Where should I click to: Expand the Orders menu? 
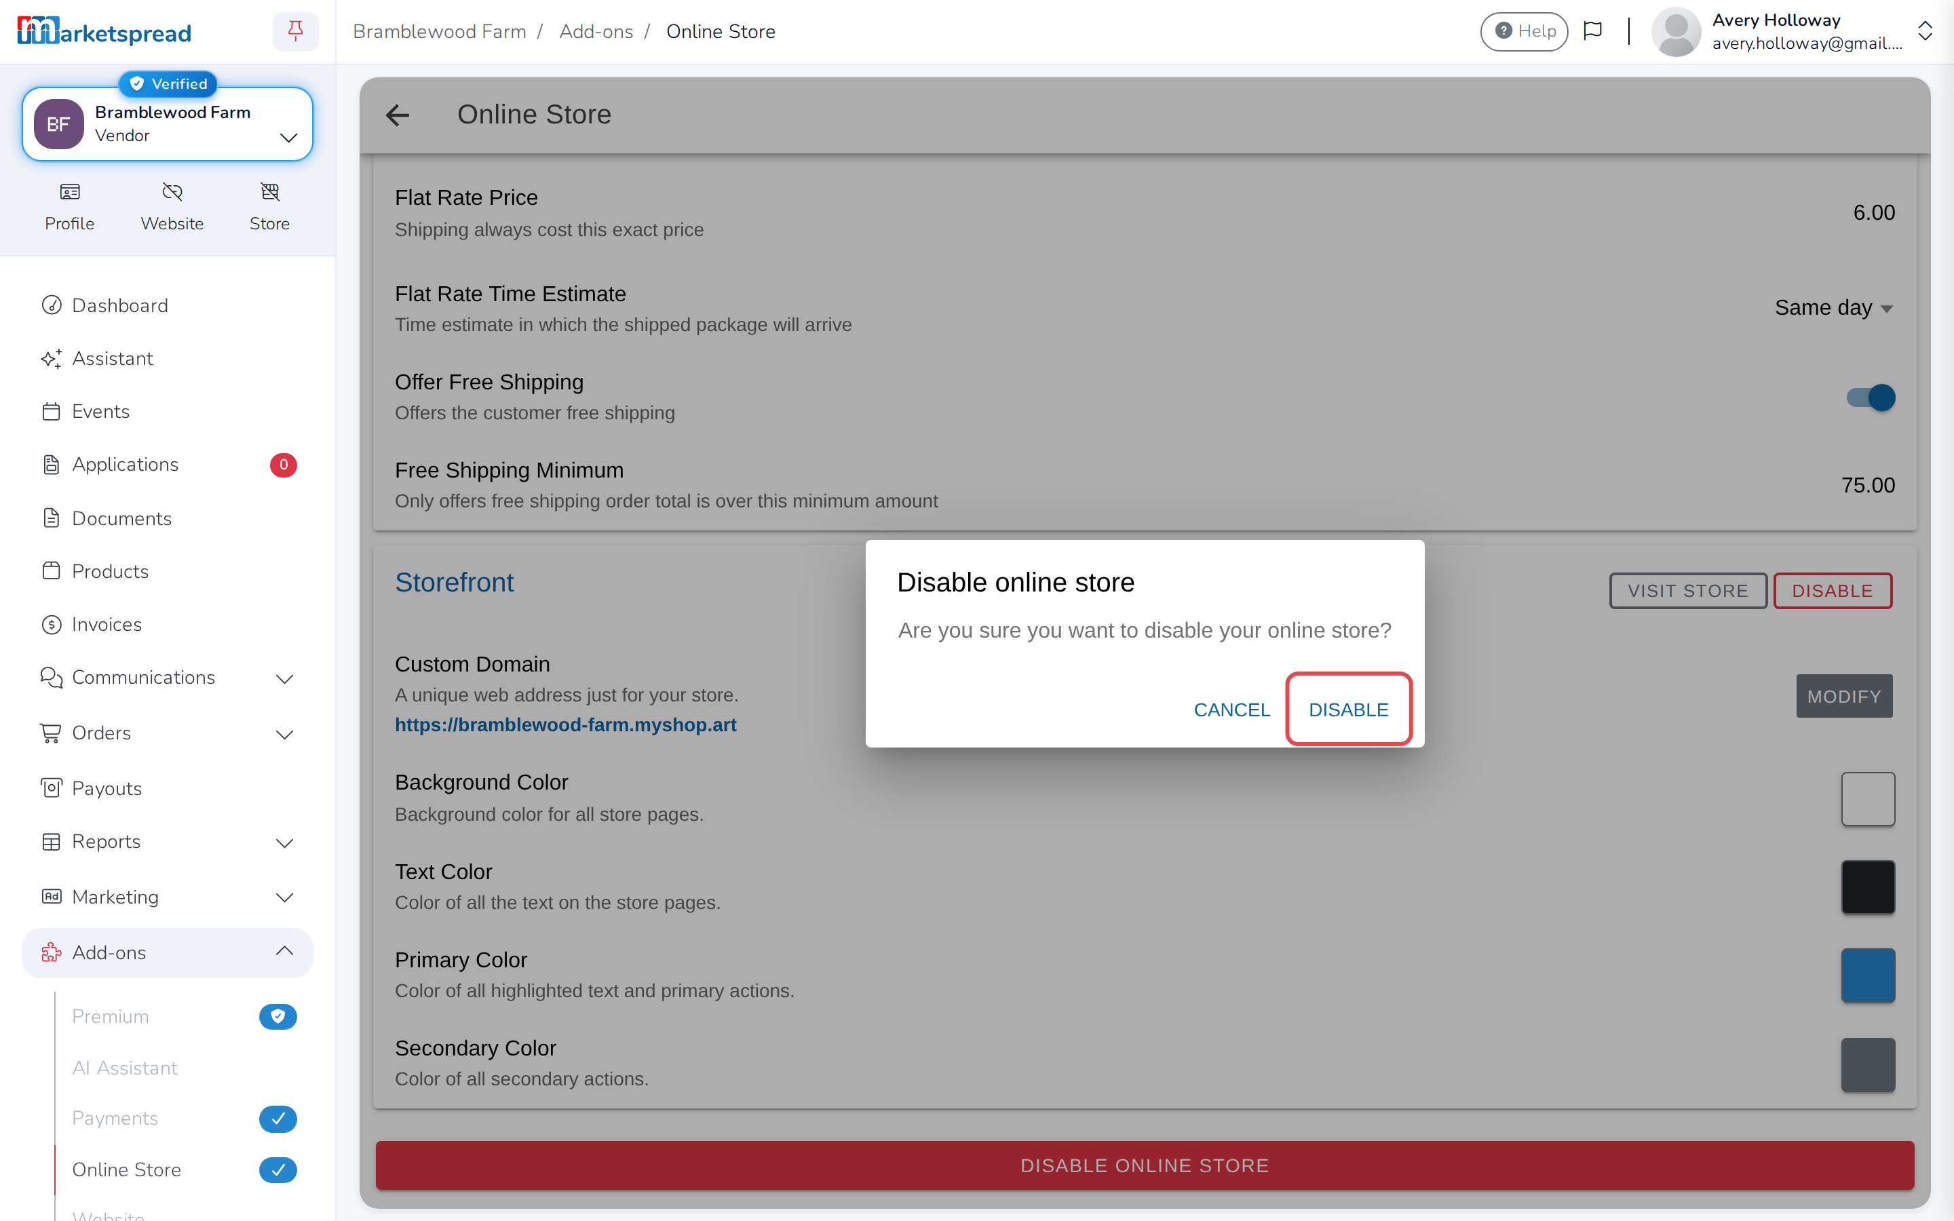click(x=284, y=733)
